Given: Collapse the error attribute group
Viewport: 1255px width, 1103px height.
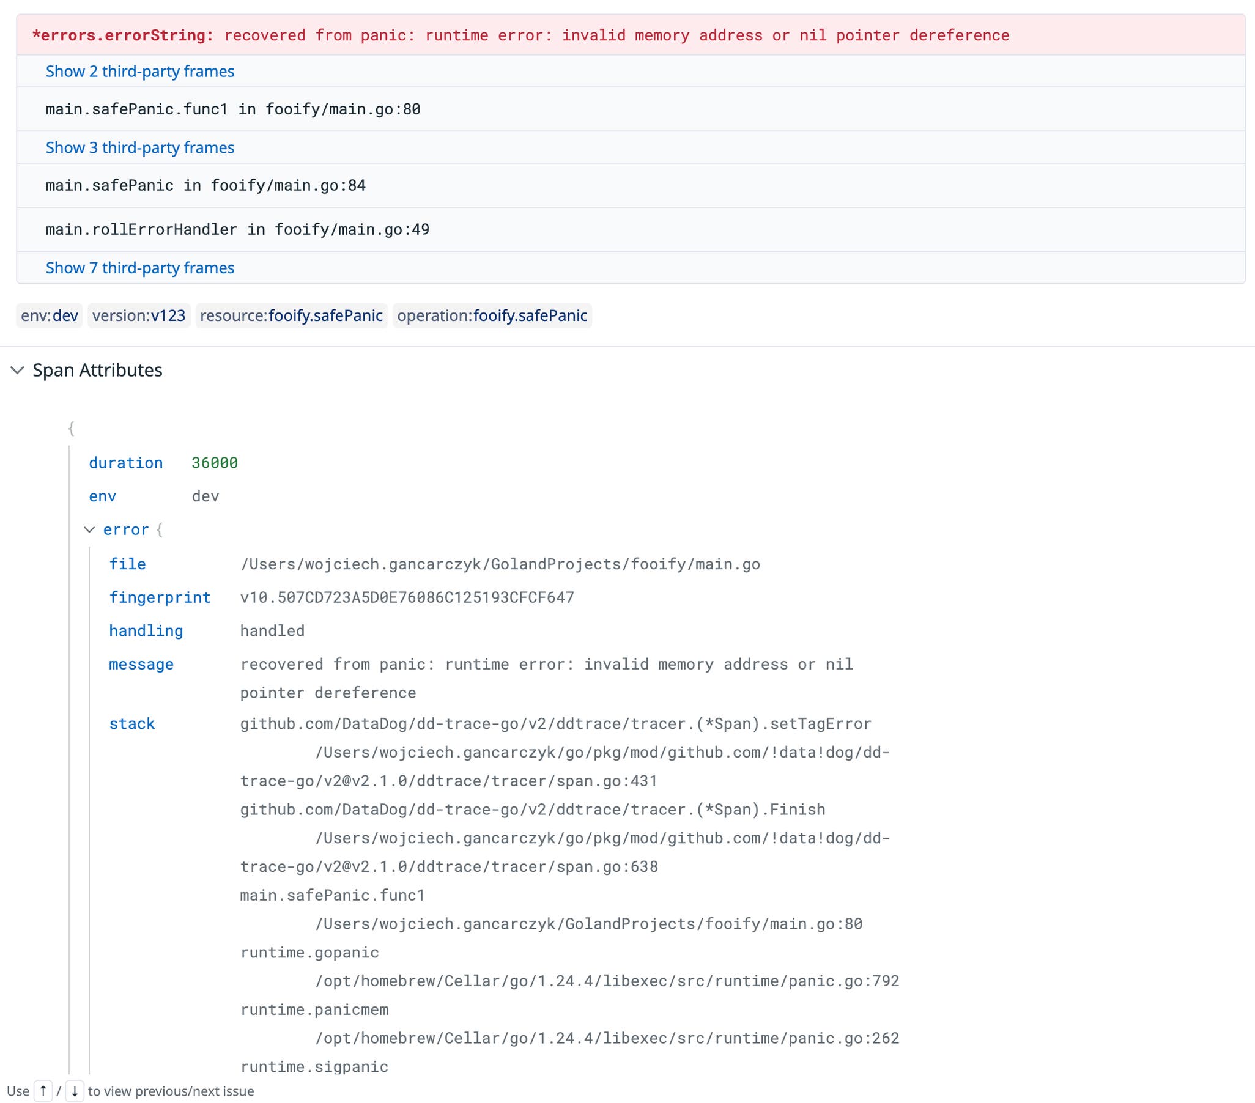Looking at the screenshot, I should 90,529.
